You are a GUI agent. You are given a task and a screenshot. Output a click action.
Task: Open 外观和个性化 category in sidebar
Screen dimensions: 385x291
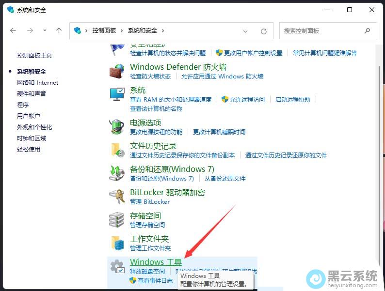(34, 127)
